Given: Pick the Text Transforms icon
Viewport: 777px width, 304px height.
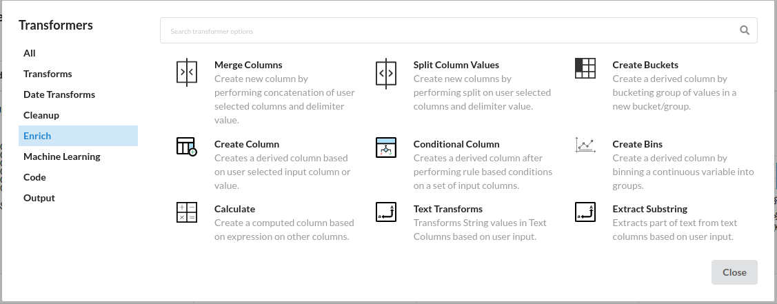Looking at the screenshot, I should 386,212.
